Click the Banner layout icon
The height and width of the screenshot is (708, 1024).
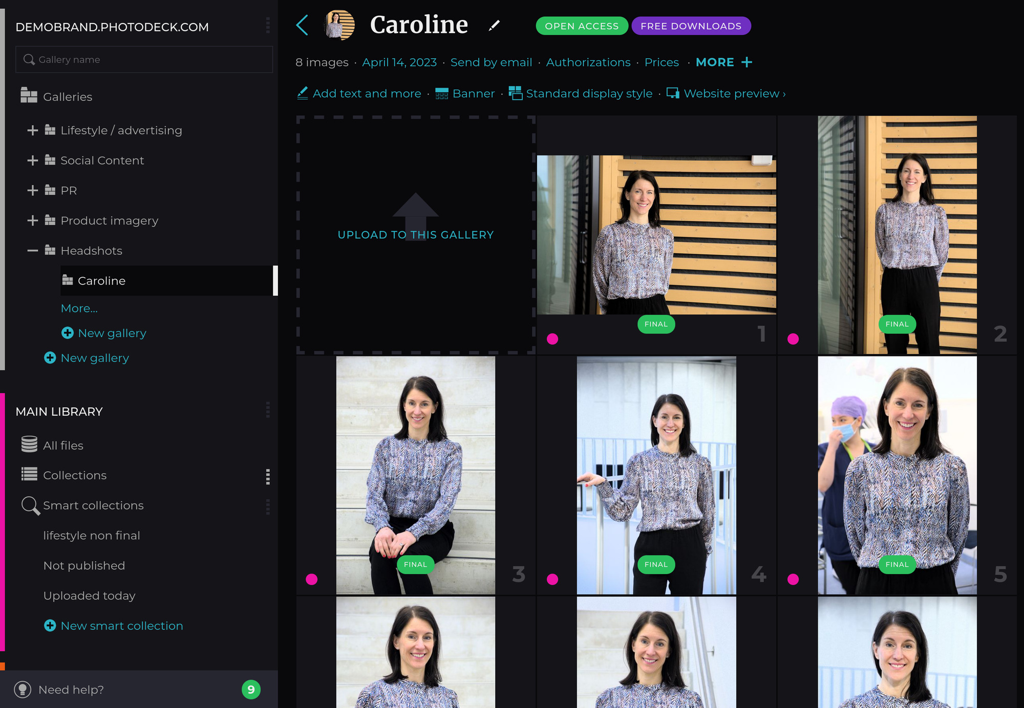click(x=441, y=94)
